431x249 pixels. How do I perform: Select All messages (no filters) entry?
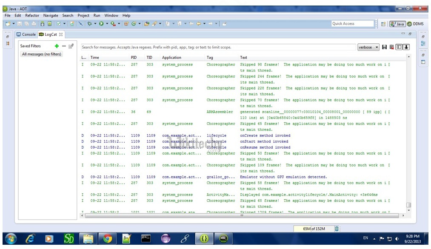click(x=42, y=54)
